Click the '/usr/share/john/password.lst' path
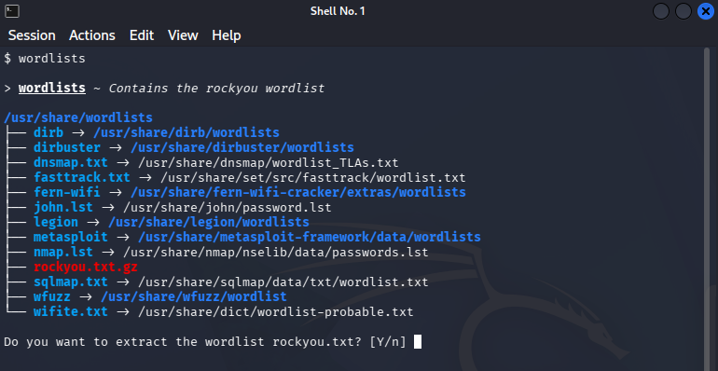This screenshot has width=718, height=371. (228, 208)
